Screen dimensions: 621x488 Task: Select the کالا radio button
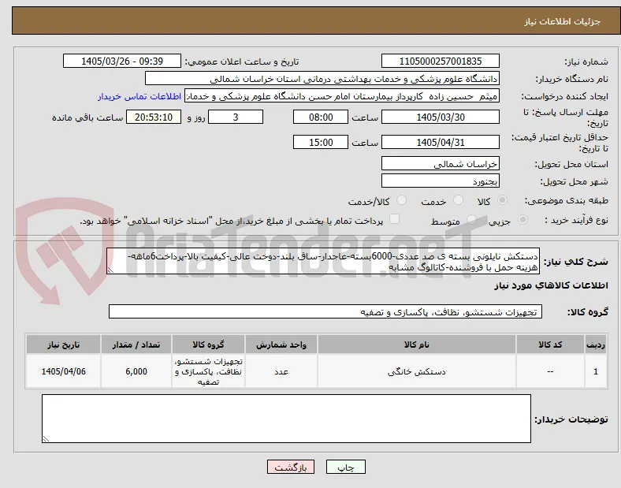point(502,200)
